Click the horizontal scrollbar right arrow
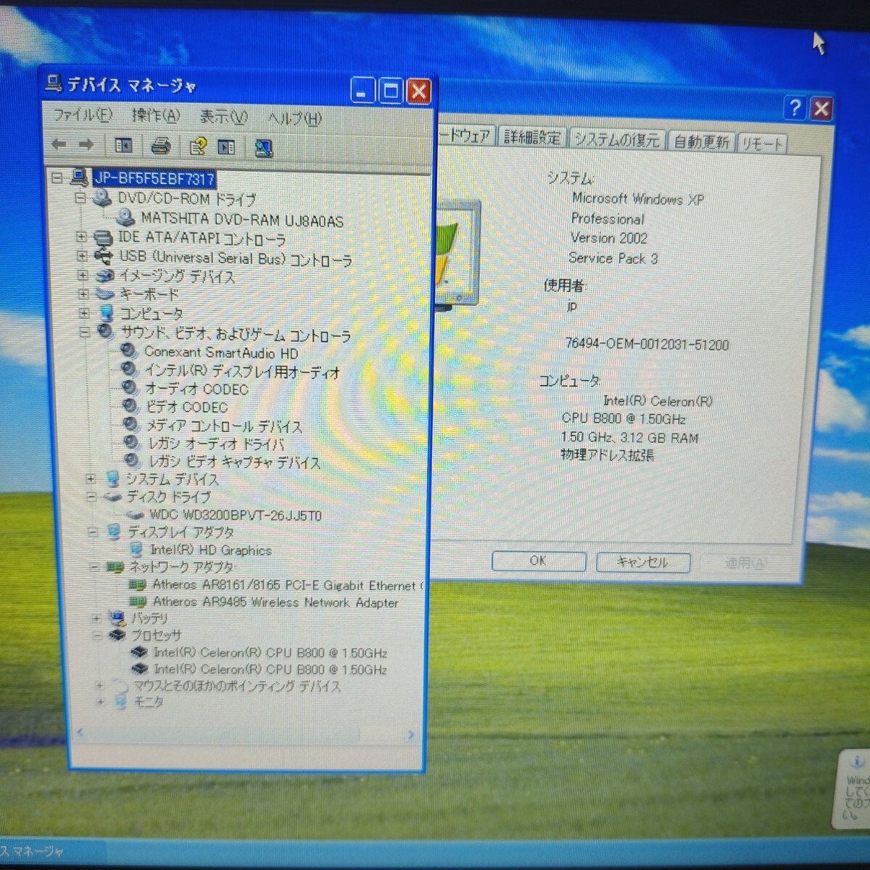 [x=411, y=734]
